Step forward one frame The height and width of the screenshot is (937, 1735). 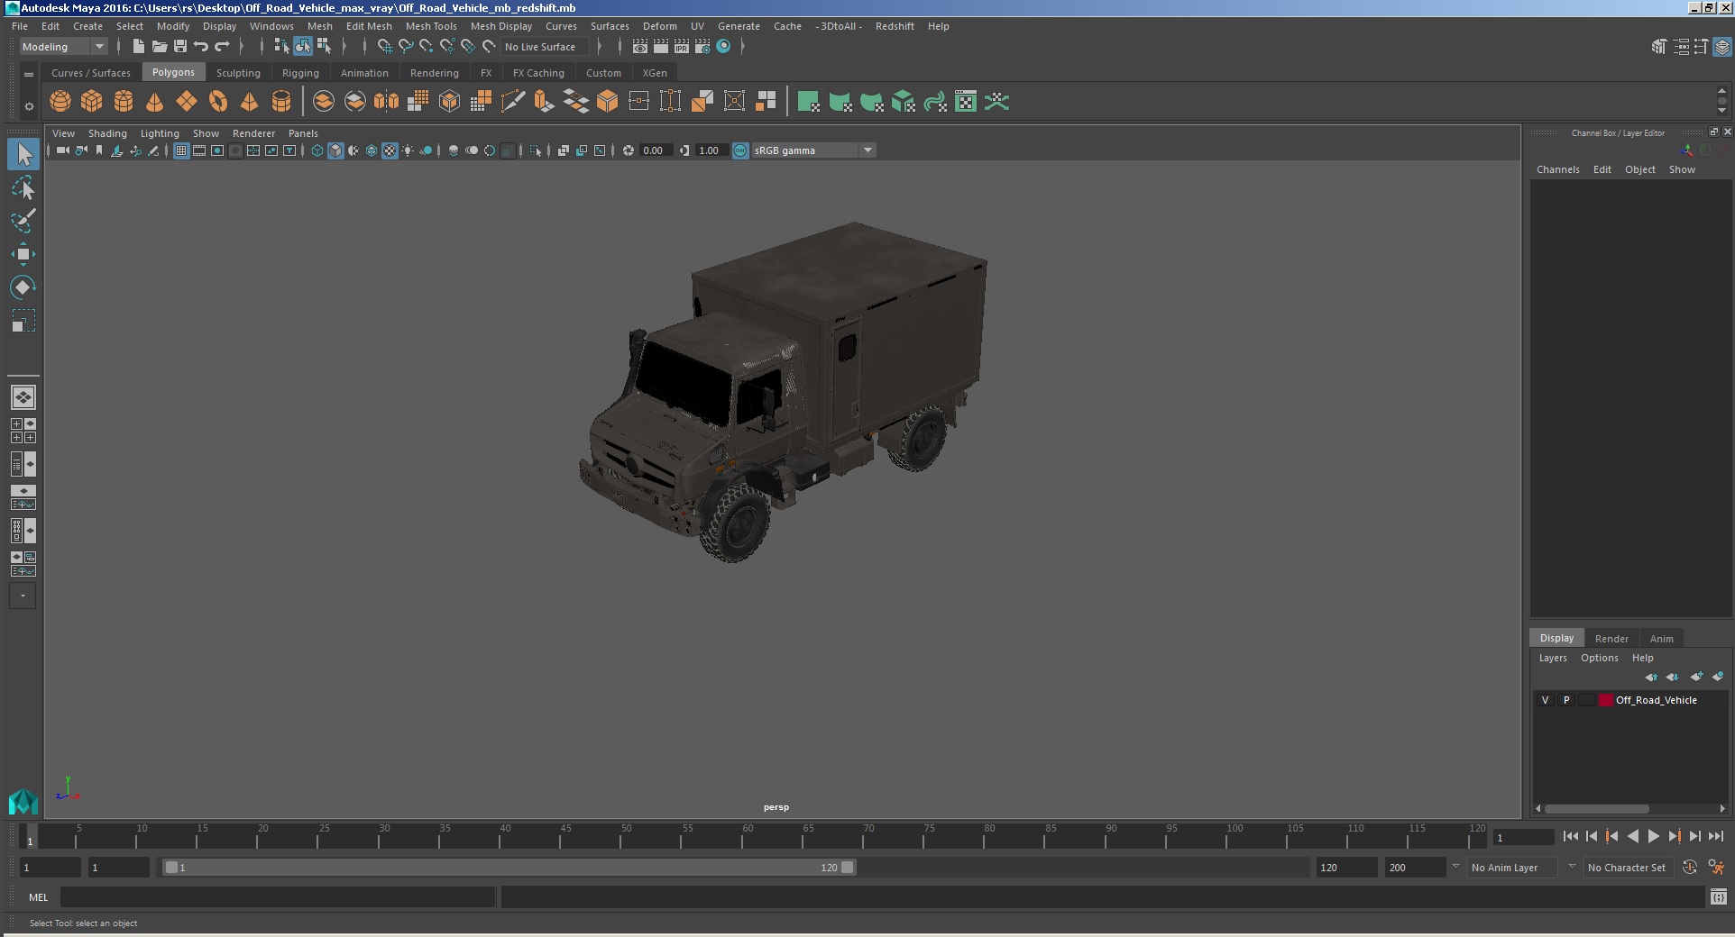pos(1694,836)
